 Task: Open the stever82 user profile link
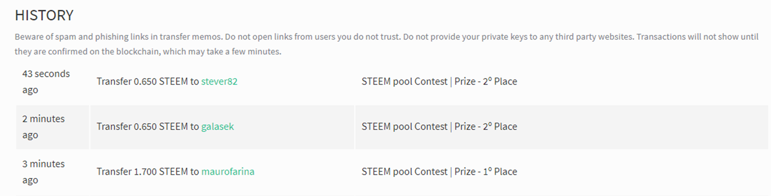(x=219, y=81)
